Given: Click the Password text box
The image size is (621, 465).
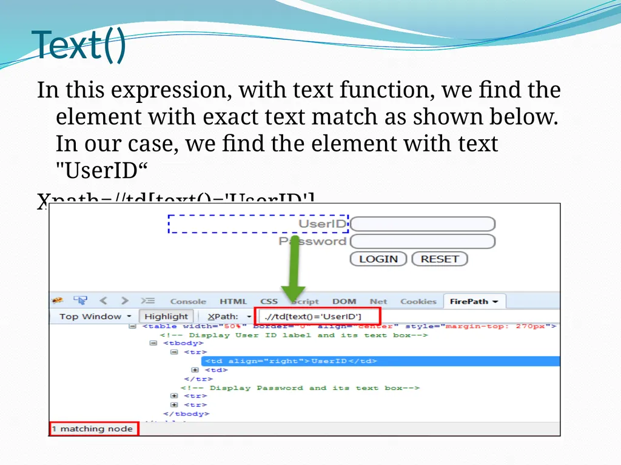Looking at the screenshot, I should 423,241.
